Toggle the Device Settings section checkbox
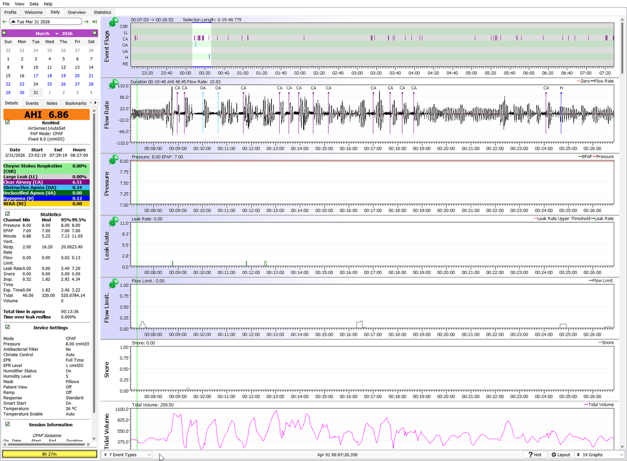The height and width of the screenshot is (461, 627). (7, 327)
